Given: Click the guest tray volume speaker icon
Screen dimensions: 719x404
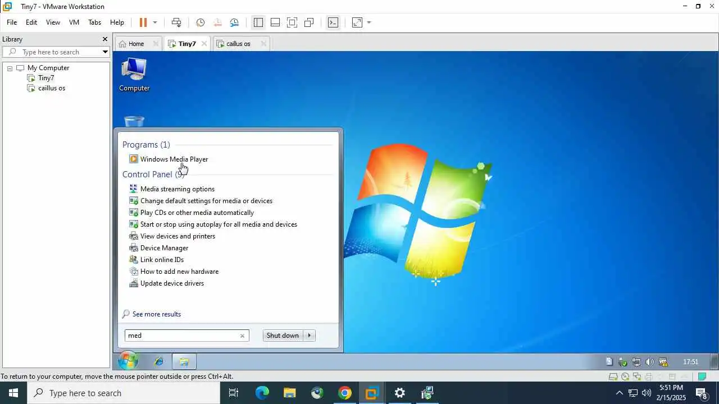Looking at the screenshot, I should pos(650,362).
